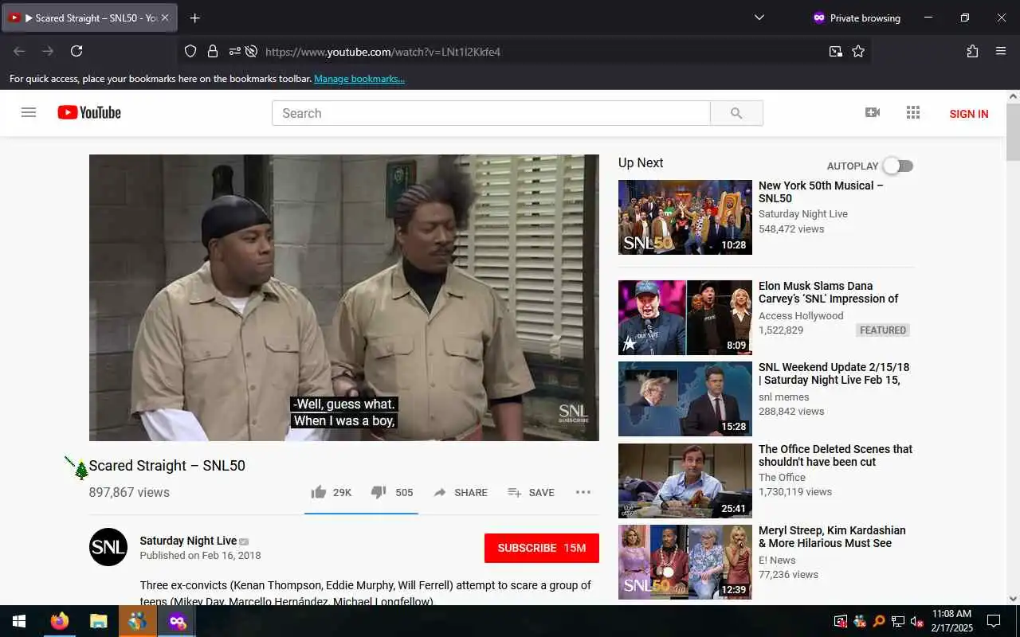
Task: Bookmark this page with the star
Action: 858,51
